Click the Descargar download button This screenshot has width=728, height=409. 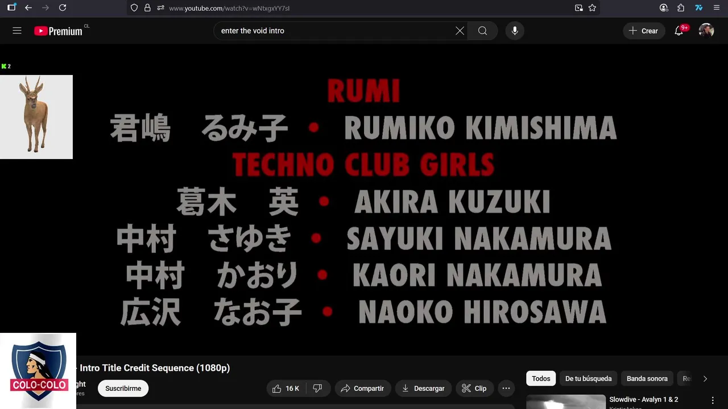[x=423, y=389]
